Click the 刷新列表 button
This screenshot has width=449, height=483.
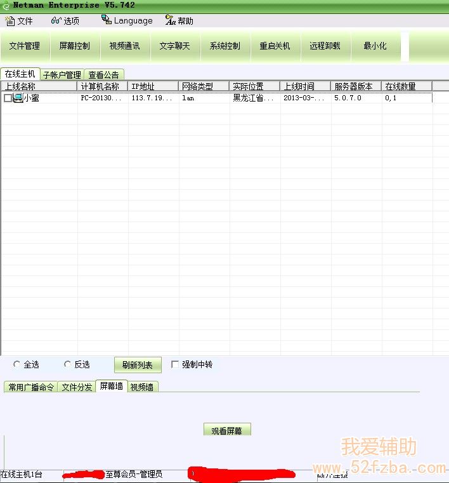click(138, 365)
